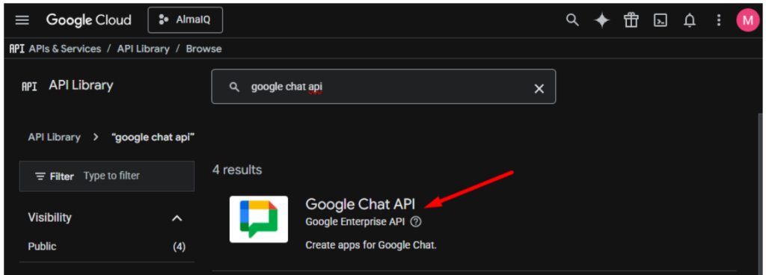This screenshot has height=275, width=766.
Task: Click the 4 results text
Action: [237, 170]
